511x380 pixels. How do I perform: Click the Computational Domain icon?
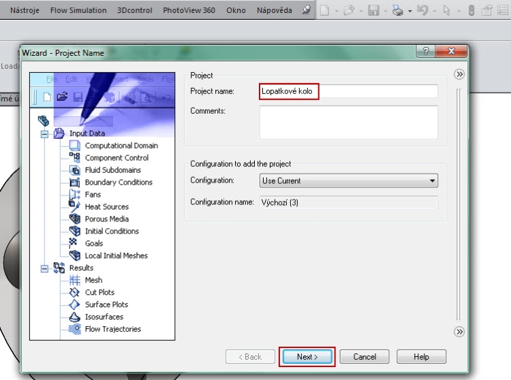(x=75, y=146)
